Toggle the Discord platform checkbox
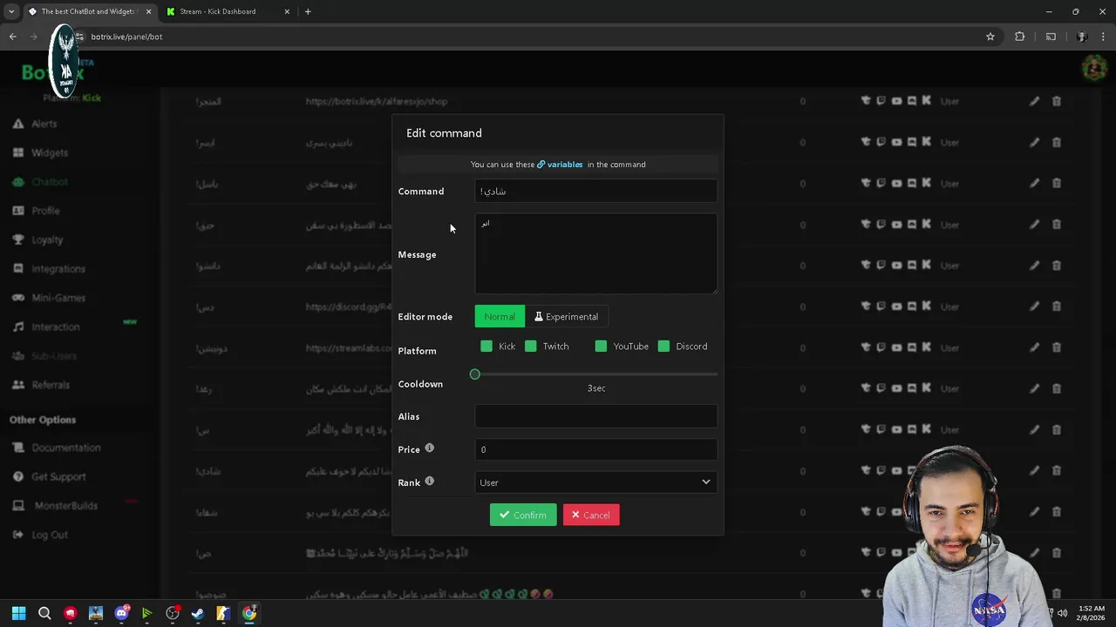 click(x=663, y=347)
